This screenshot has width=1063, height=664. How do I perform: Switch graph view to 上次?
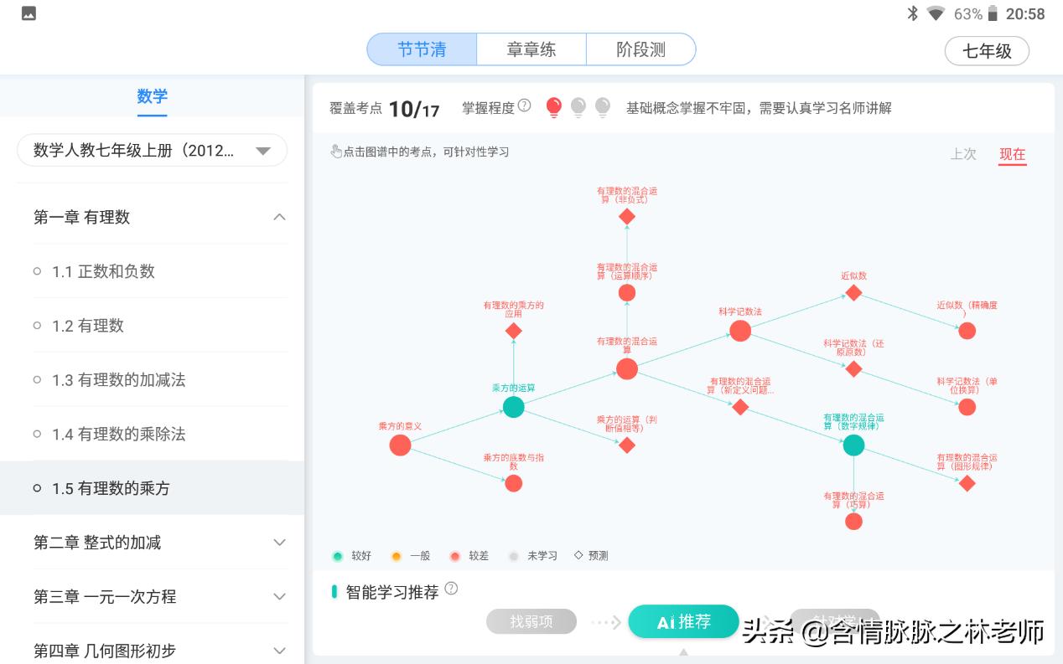click(x=963, y=154)
